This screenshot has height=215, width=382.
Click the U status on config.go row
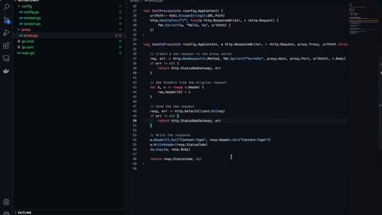pos(120,12)
